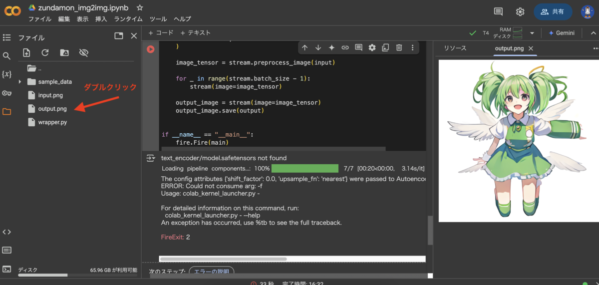Click the Colab logo

tap(12, 11)
